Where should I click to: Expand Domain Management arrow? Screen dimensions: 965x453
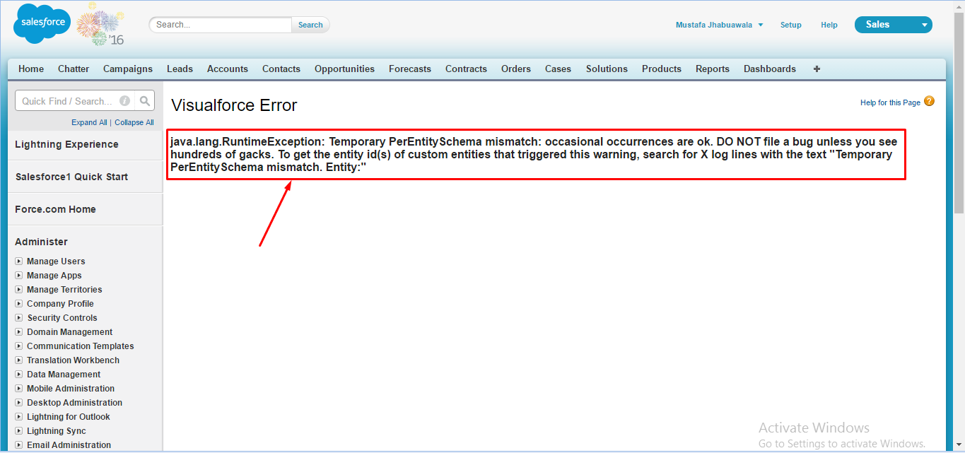pos(20,332)
